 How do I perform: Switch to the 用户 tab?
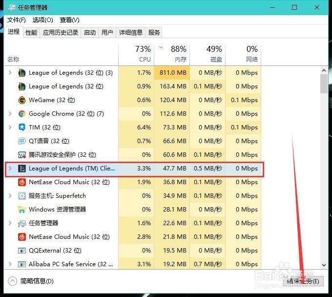tap(107, 33)
